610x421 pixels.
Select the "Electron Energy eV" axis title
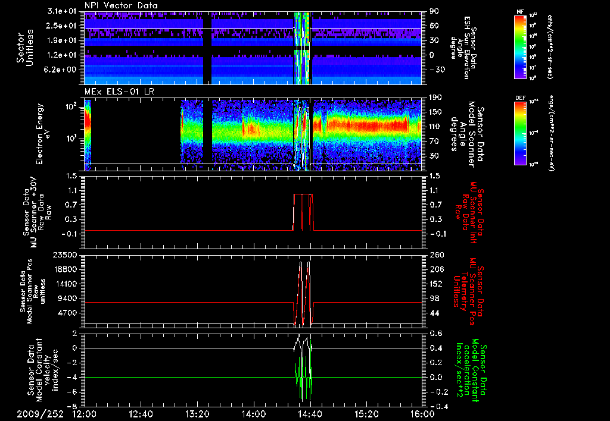coord(43,134)
